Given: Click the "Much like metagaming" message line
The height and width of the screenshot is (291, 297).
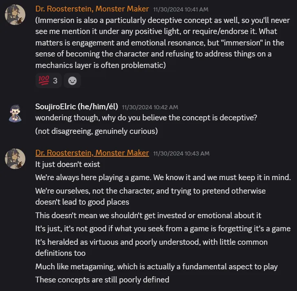Looking at the screenshot, I should click(156, 267).
